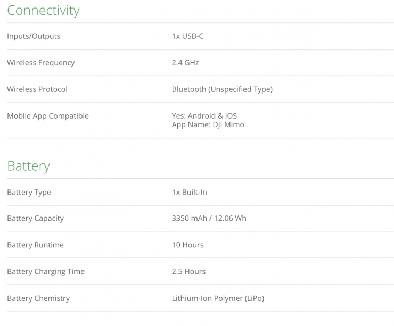Click the Battery section heading
Viewport: 394px width, 326px height.
pyautogui.click(x=28, y=166)
